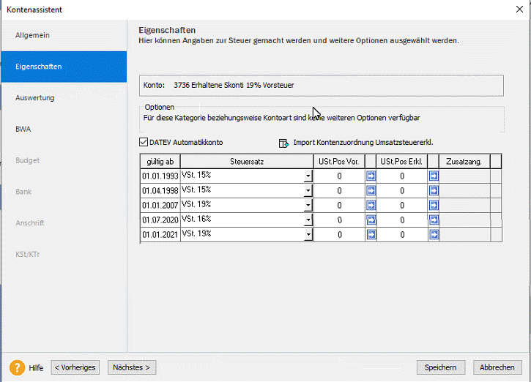The height and width of the screenshot is (382, 531).
Task: Open USt.Pos Erkl. lookup for 01.01.1993 row
Action: 434,176
